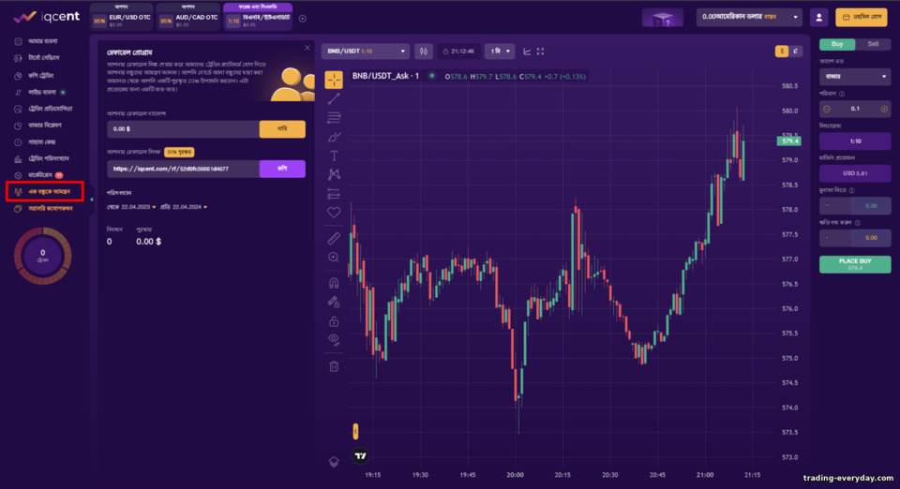Open the heart favorites tool
Screen dimensions: 900x489
334,212
